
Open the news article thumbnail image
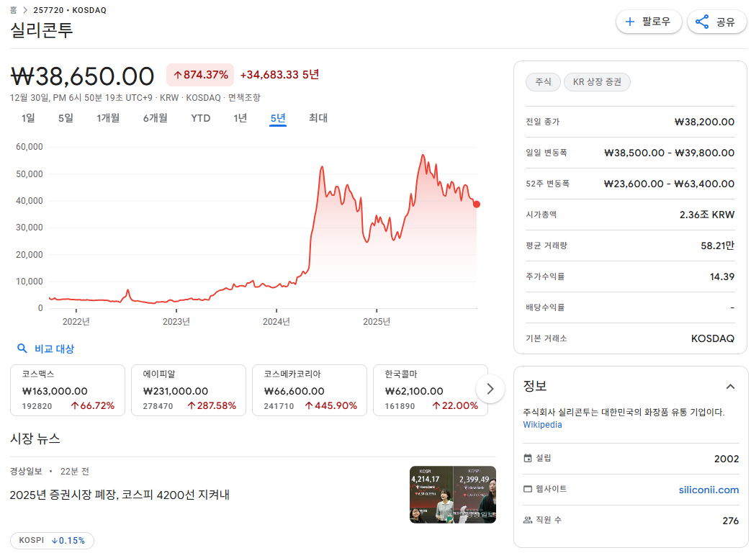(453, 495)
